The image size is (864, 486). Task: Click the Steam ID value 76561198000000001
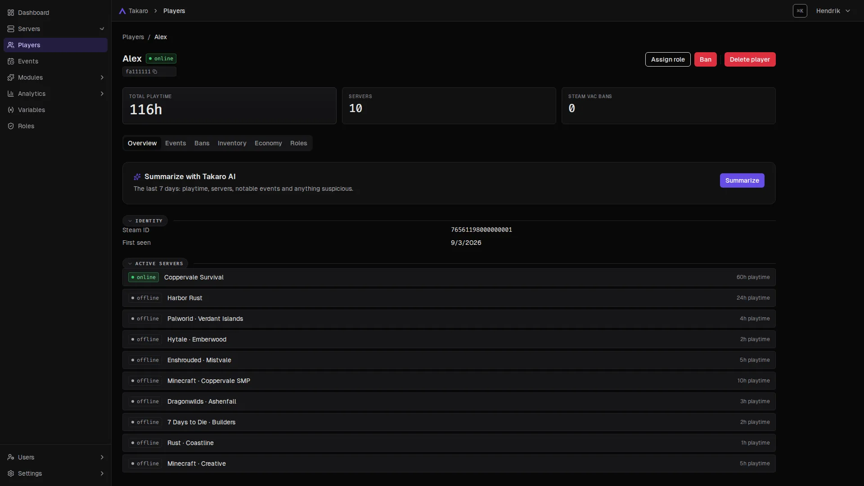(x=481, y=230)
